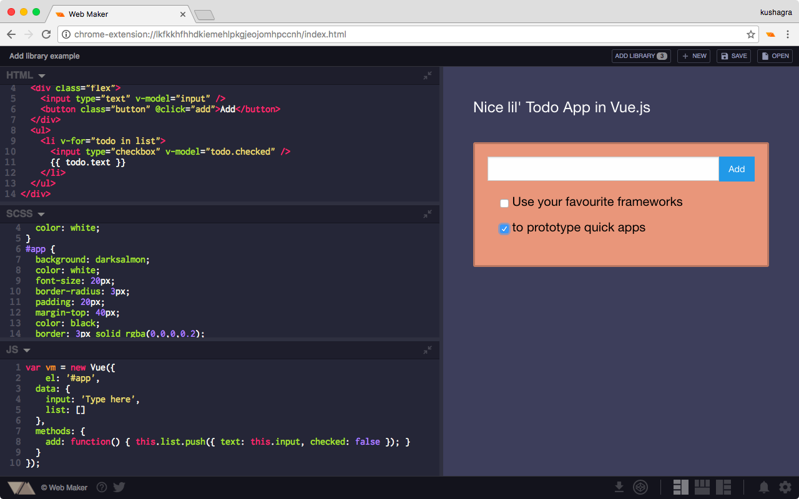This screenshot has width=799, height=499.
Task: Collapse the HTML pane with minimize arrows
Action: 428,75
